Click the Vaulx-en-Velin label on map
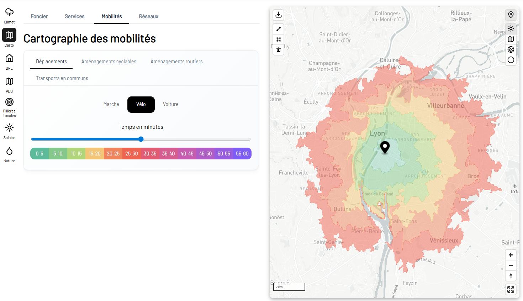Screen dimensions: 523x301 pos(487,96)
